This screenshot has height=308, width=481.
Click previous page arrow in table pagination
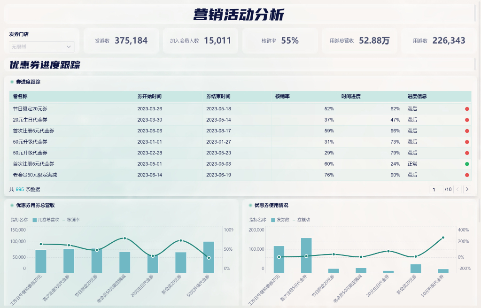point(458,189)
